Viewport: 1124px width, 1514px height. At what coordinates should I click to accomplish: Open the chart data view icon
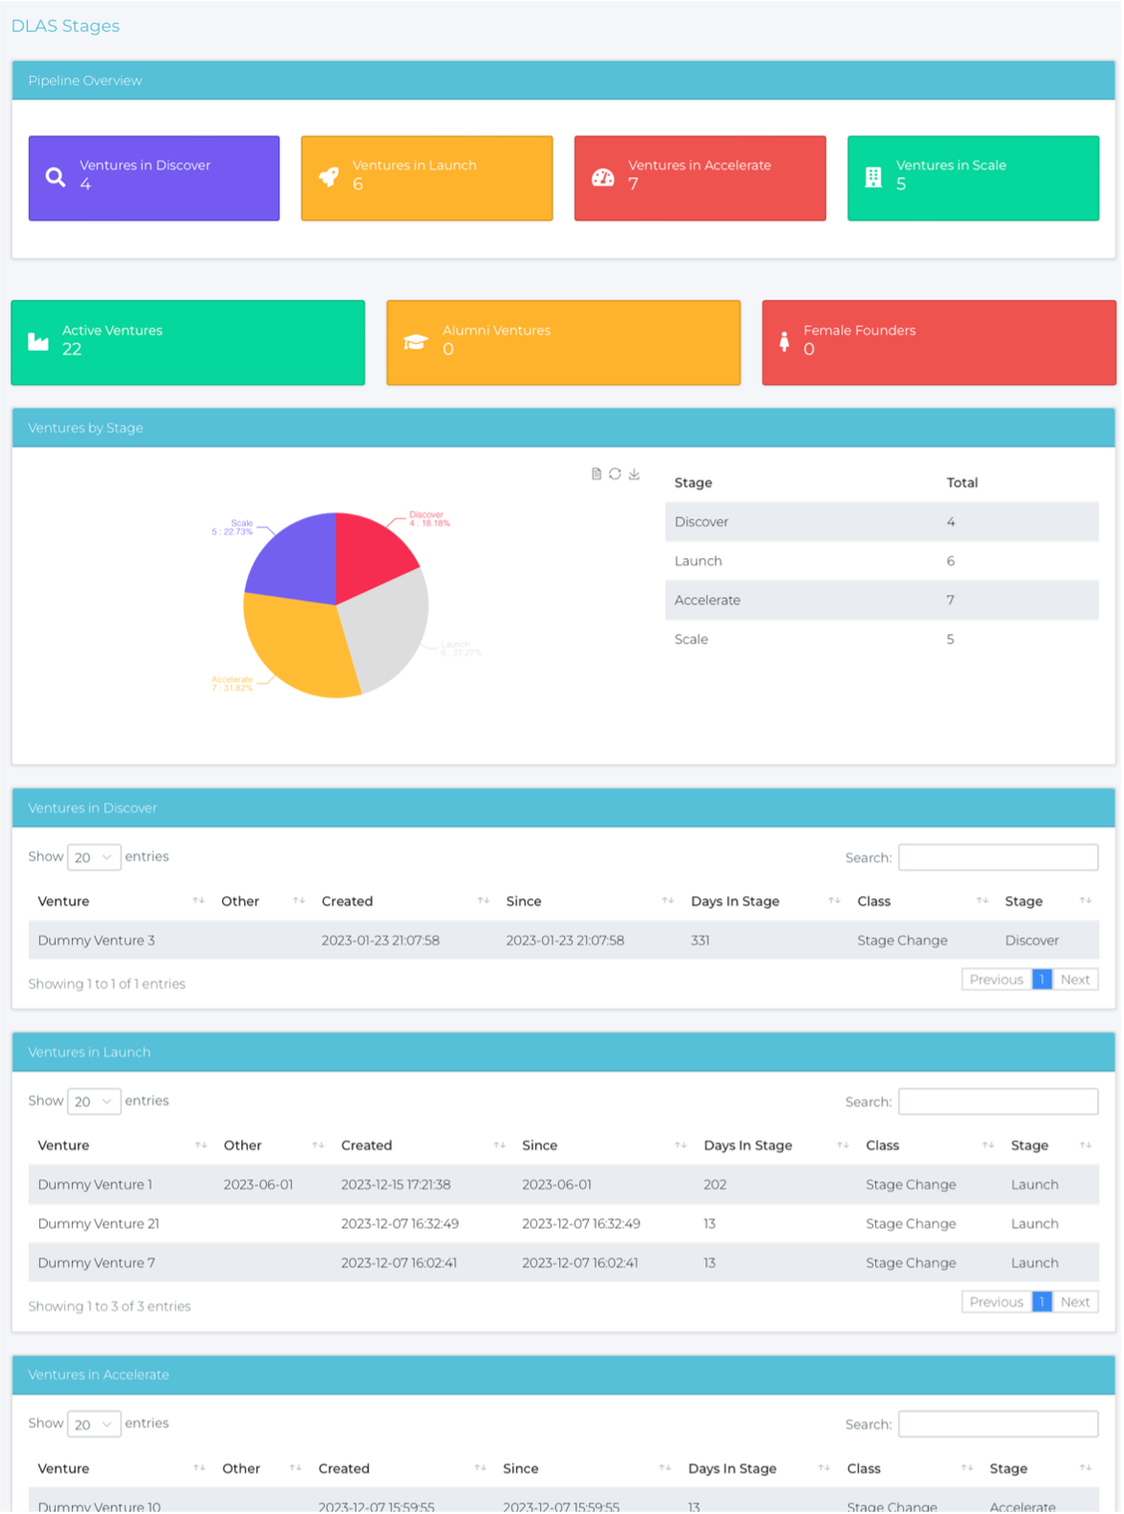[x=597, y=474]
